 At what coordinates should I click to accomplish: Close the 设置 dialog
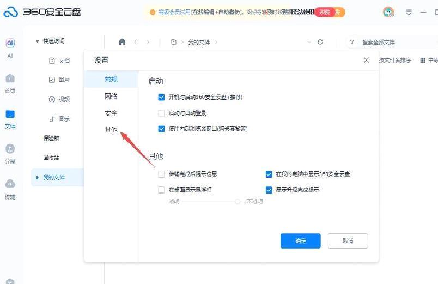(x=366, y=60)
